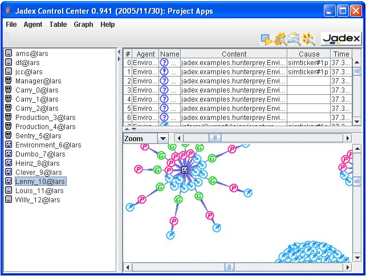Click the Name column header
Viewport: 366px width, 276px height.
tap(170, 54)
